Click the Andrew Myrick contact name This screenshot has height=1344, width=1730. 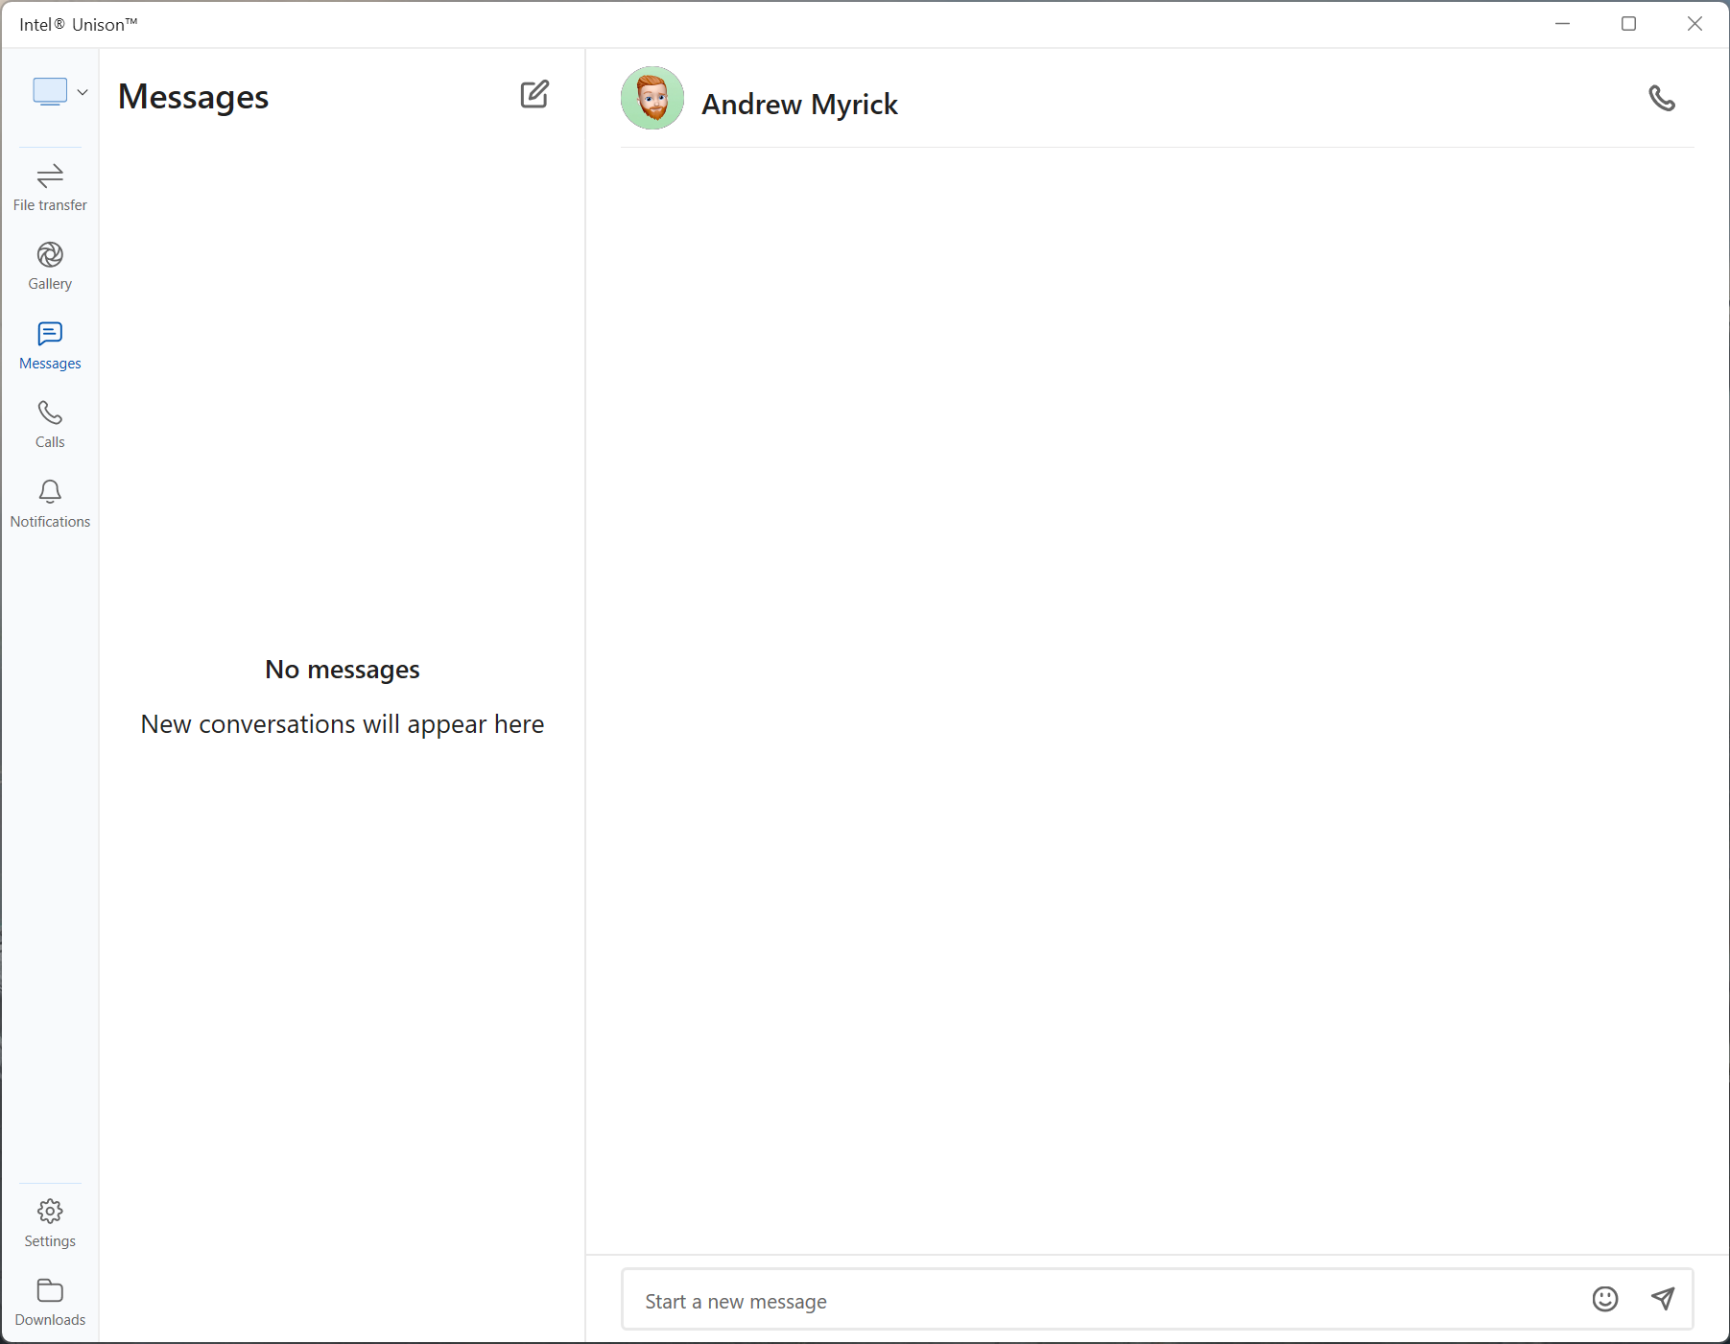[799, 104]
